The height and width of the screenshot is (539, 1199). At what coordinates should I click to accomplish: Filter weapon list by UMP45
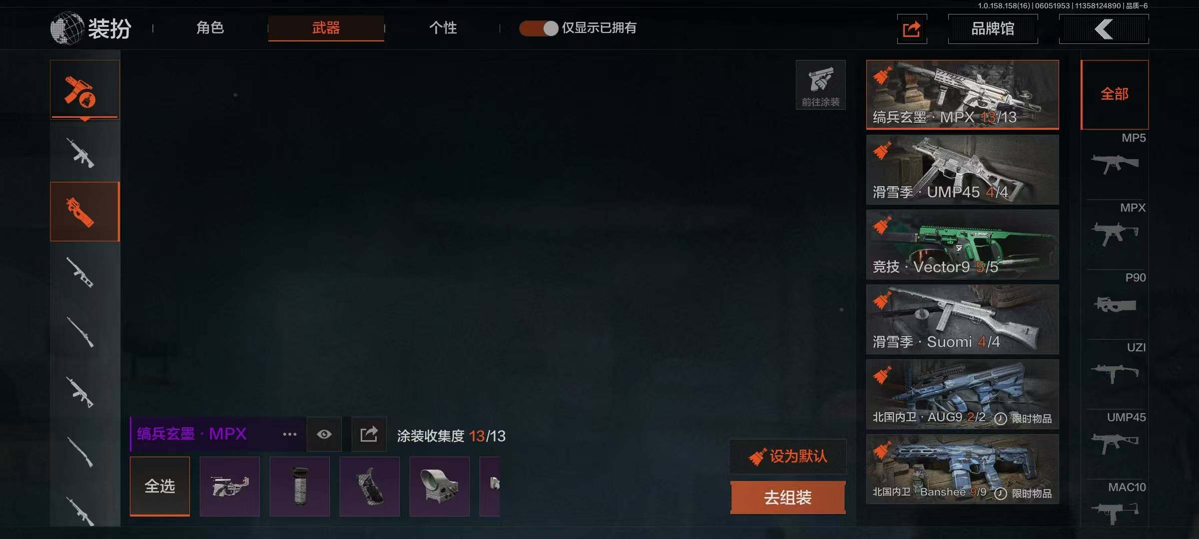[x=1115, y=434]
